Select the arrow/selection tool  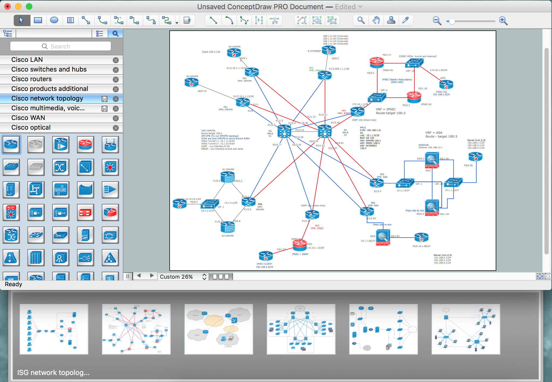[x=22, y=20]
